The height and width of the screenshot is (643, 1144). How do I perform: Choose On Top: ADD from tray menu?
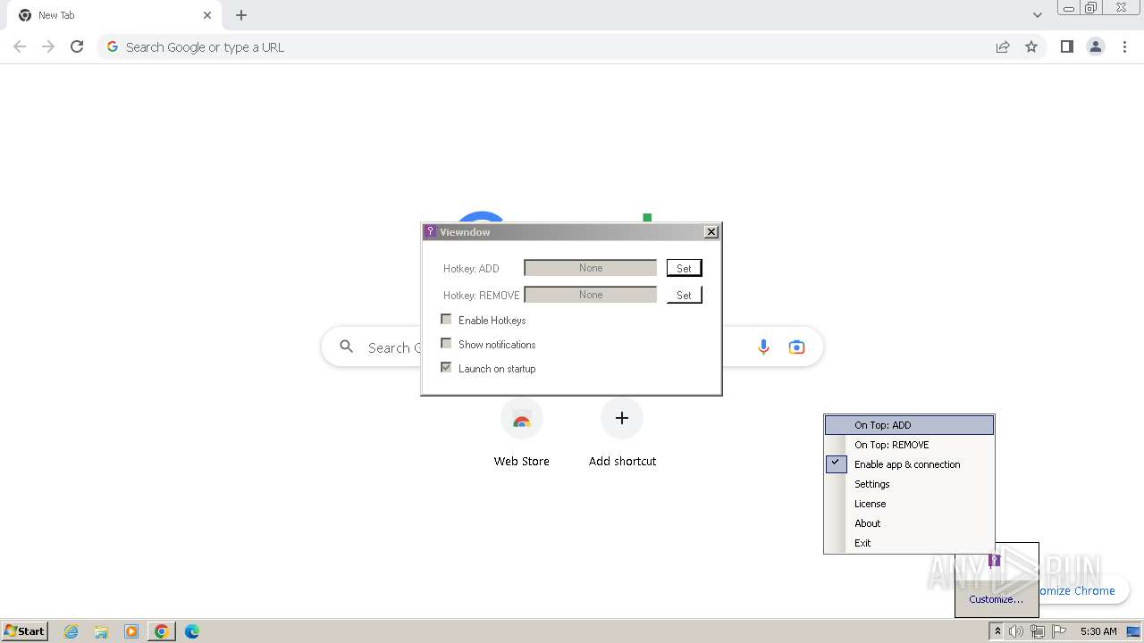point(909,425)
